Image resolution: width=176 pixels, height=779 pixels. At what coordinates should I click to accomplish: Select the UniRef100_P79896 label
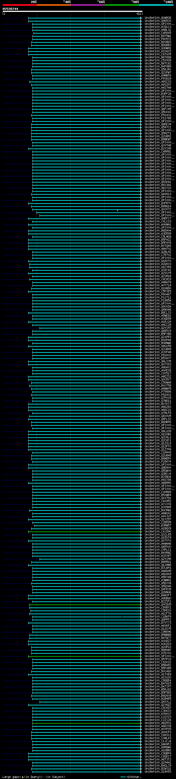tap(158, 392)
